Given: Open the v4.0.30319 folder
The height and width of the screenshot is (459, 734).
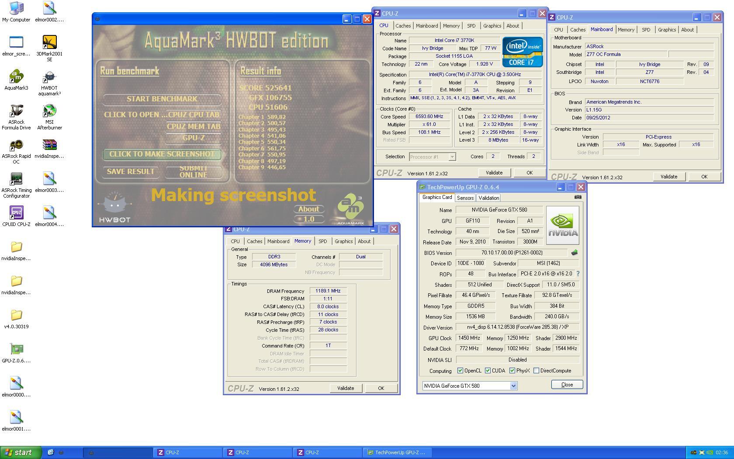Looking at the screenshot, I should [x=16, y=319].
